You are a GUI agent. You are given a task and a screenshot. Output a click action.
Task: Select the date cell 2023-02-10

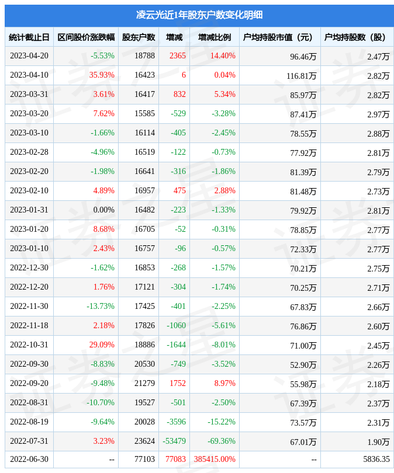(x=29, y=190)
